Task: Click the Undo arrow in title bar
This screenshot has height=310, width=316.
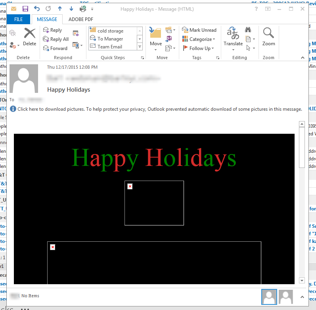Action: click(x=37, y=8)
